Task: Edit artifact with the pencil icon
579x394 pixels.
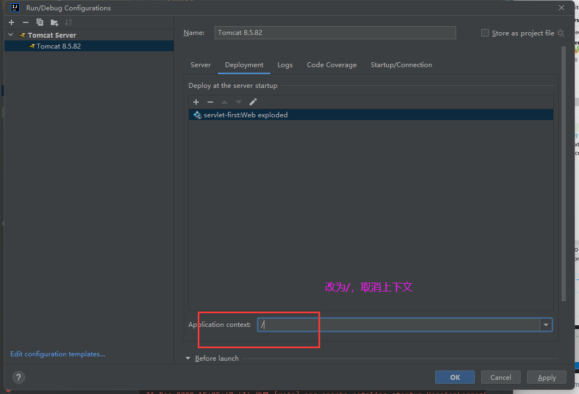Action: point(253,102)
